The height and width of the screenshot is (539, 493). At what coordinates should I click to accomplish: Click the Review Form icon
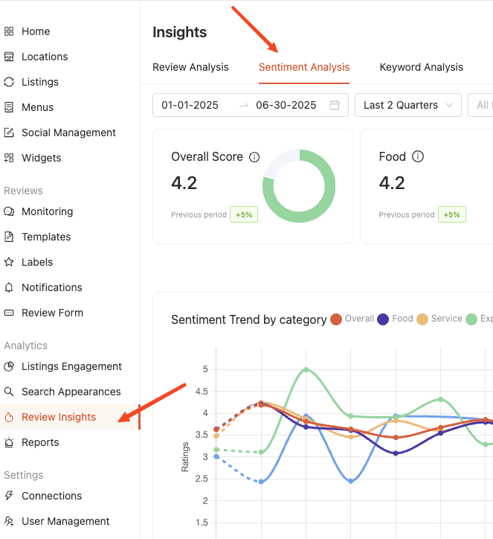[x=9, y=313]
